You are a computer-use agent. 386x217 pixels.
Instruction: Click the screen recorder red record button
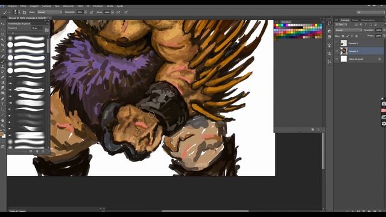tap(384, 111)
